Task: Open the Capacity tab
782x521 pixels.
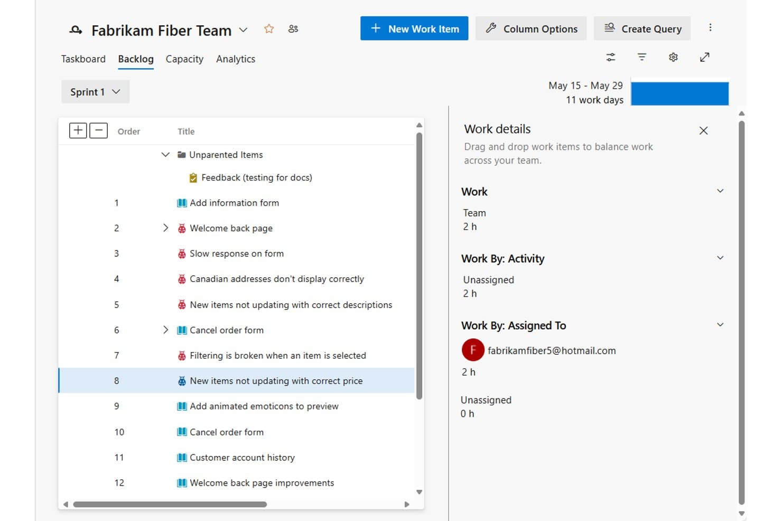Action: (x=184, y=59)
